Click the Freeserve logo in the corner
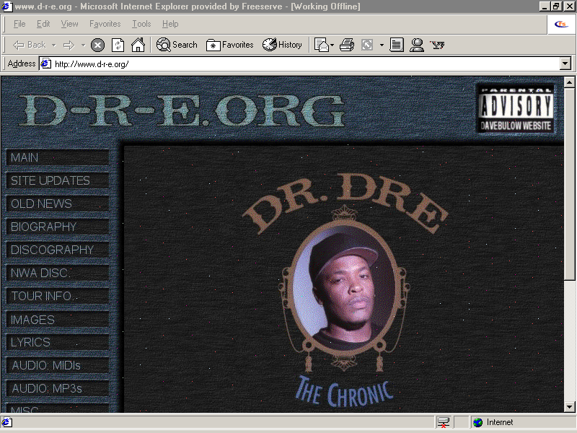The width and height of the screenshot is (577, 433). [561, 24]
